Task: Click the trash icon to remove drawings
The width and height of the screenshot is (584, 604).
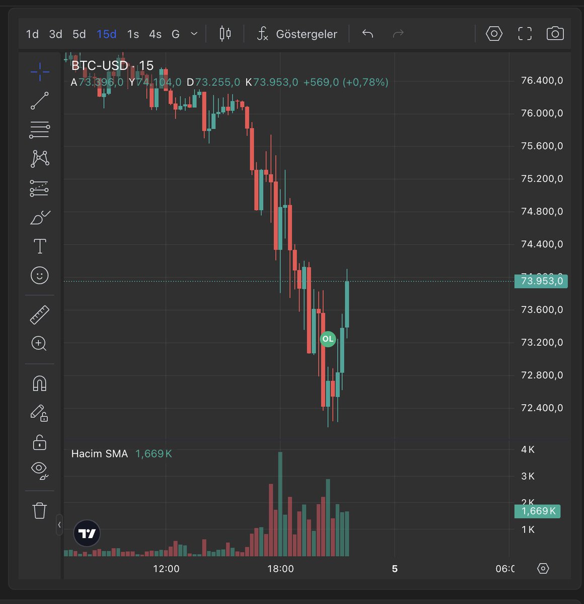Action: (40, 510)
